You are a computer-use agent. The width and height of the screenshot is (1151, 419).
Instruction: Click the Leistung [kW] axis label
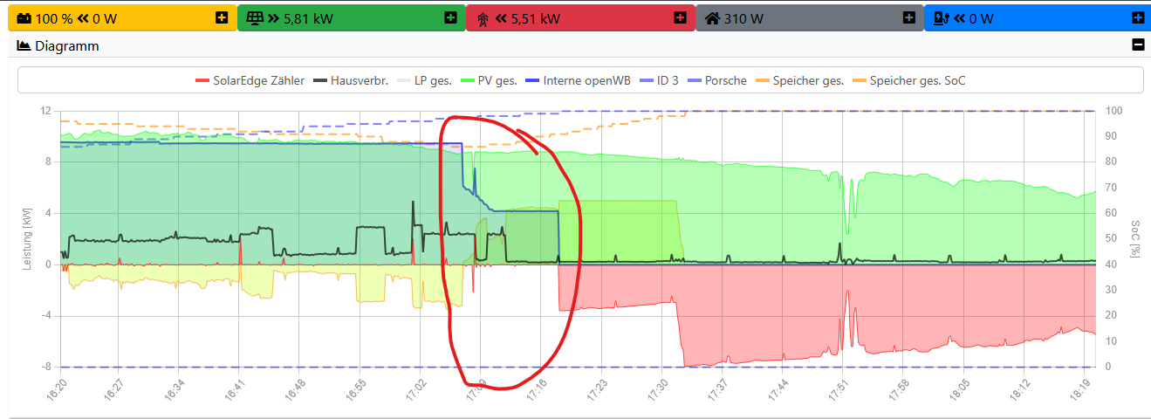27,239
